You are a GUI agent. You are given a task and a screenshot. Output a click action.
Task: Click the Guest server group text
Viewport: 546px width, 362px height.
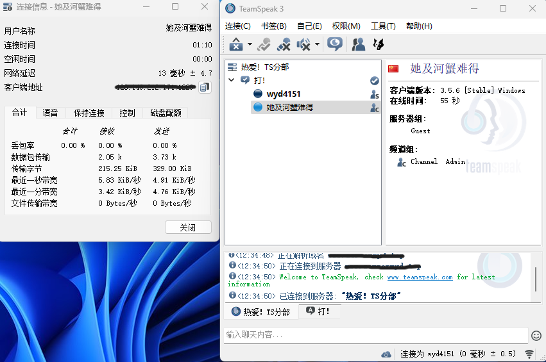[x=420, y=131]
